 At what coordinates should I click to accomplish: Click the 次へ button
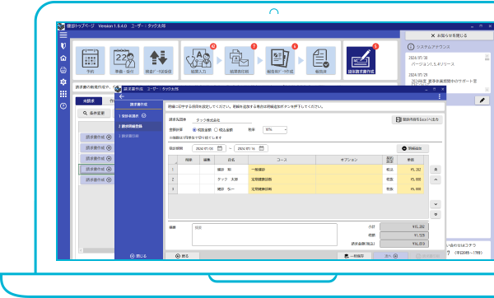click(391, 256)
